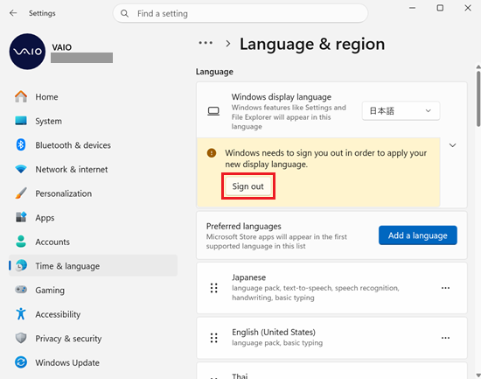This screenshot has height=379, width=481.
Task: Go back with the back arrow icon
Action: 13,13
